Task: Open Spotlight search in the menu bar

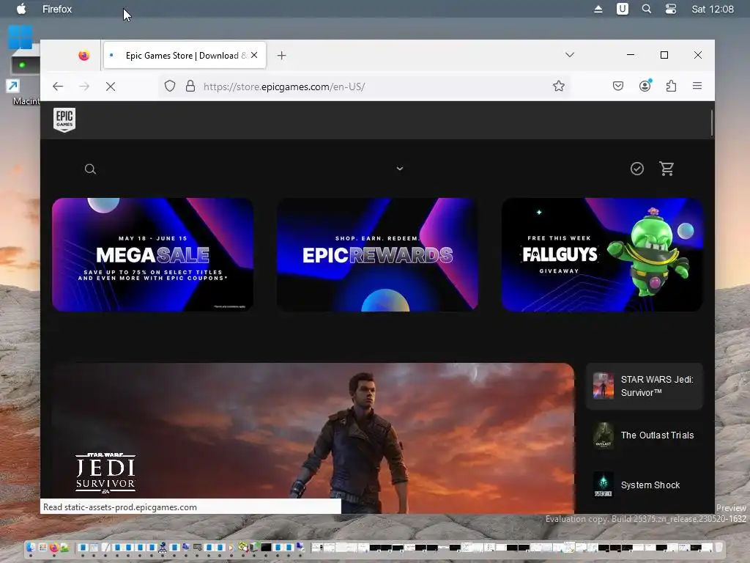Action: pos(646,9)
